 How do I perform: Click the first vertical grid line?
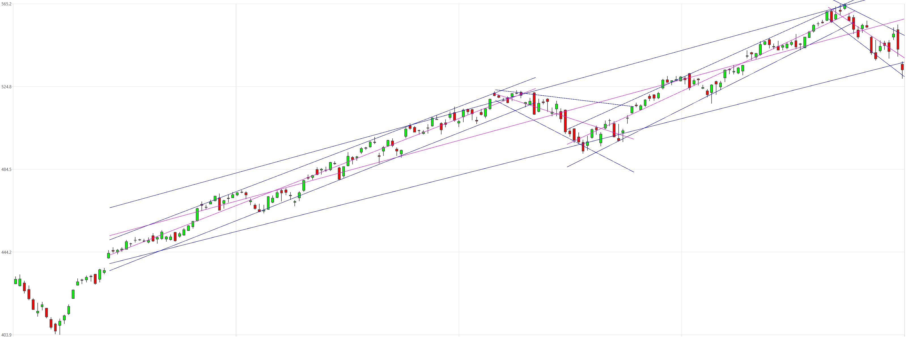(x=236, y=169)
